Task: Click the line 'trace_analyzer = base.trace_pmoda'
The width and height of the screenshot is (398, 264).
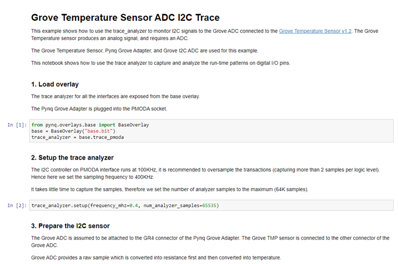Action: pos(78,137)
